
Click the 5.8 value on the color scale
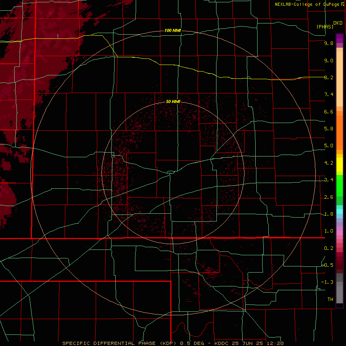[329, 129]
